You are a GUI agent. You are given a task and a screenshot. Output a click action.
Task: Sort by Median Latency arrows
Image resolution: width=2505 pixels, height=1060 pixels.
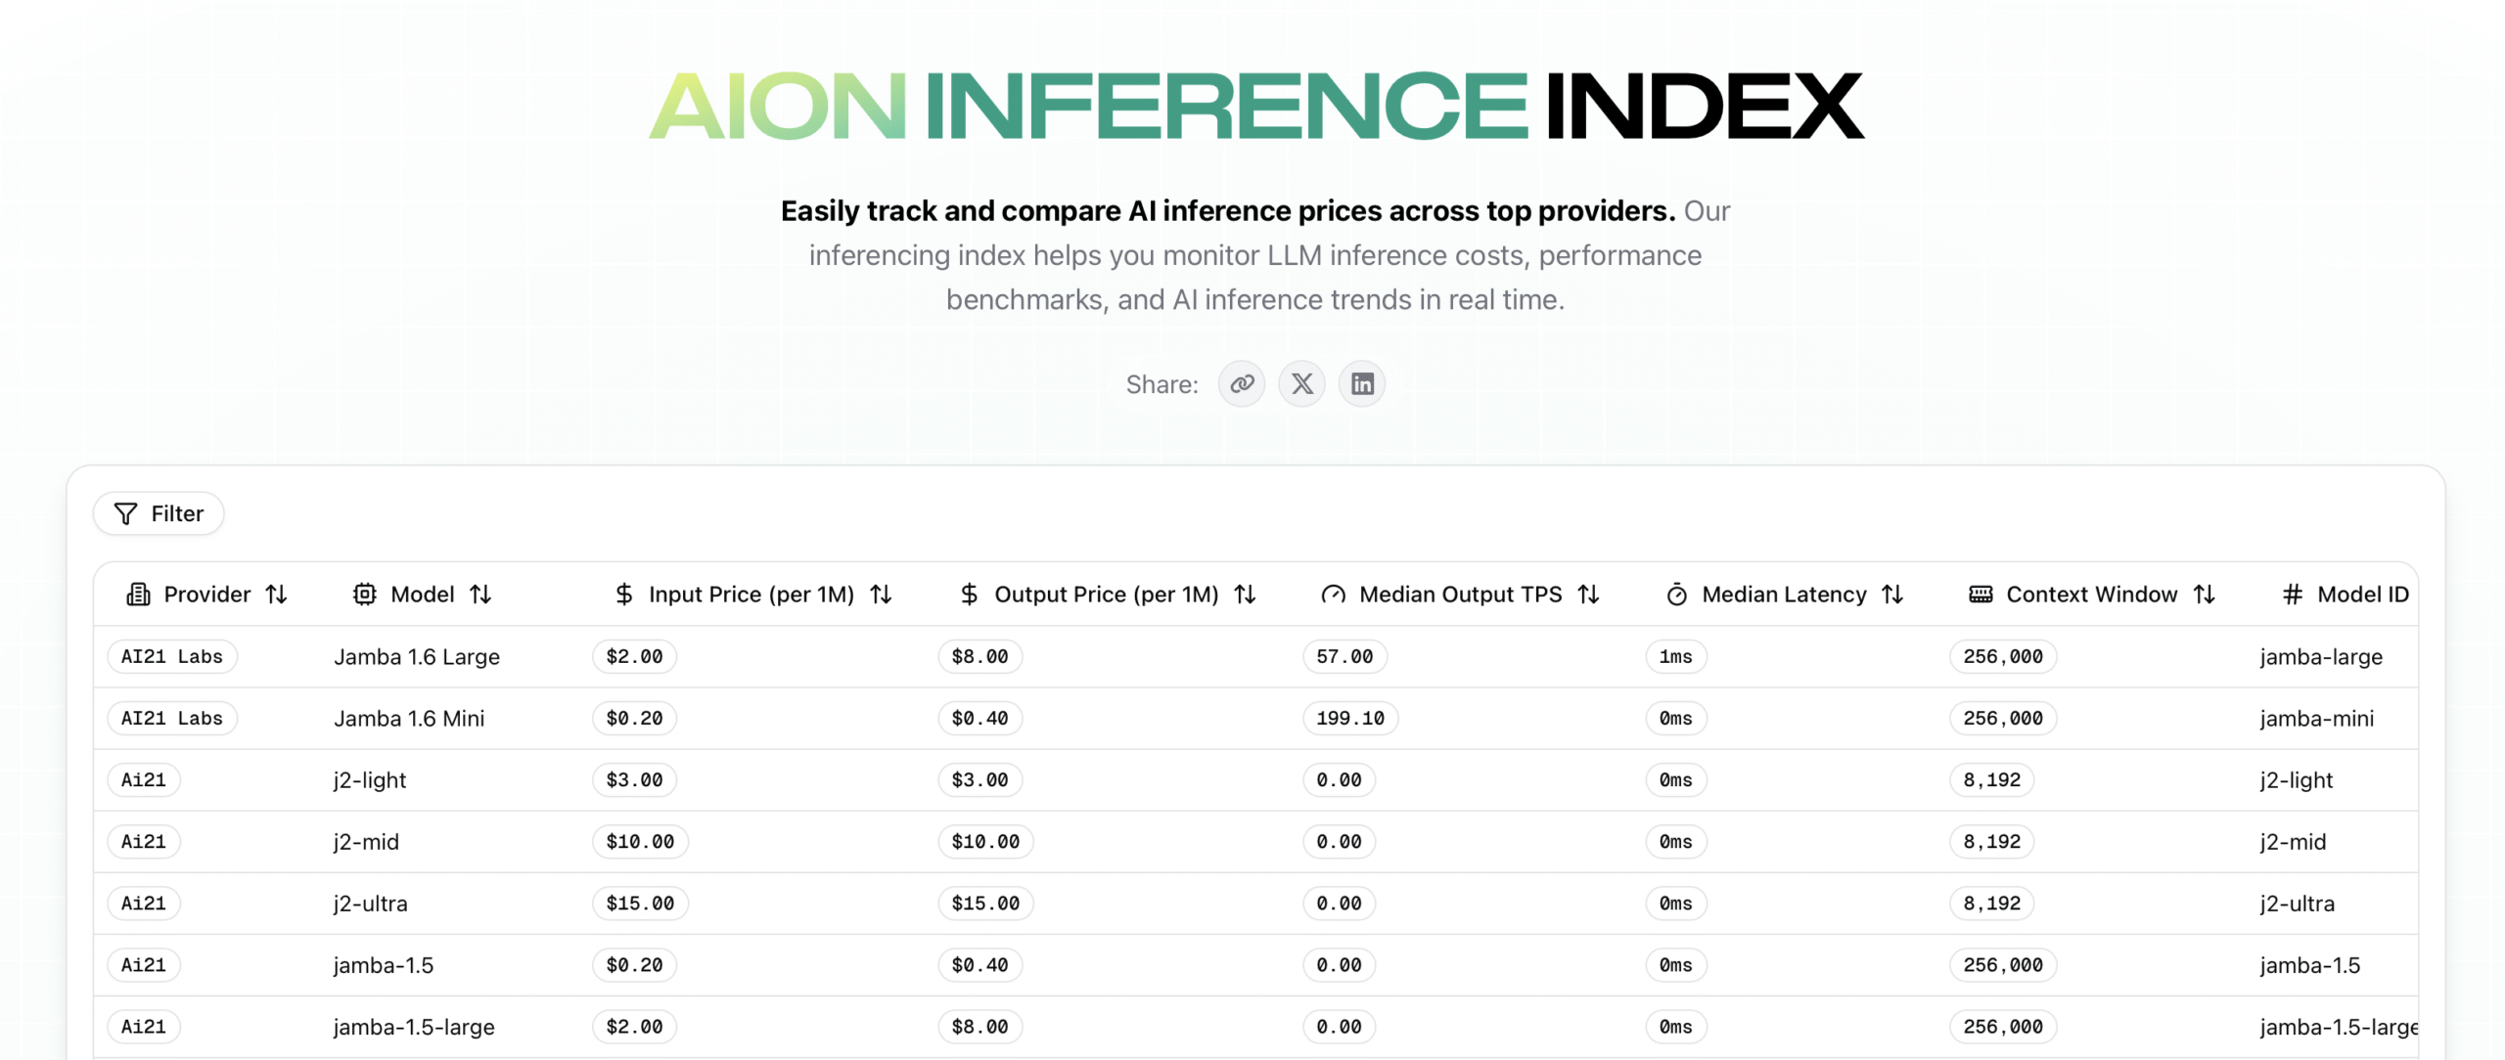coord(1892,594)
